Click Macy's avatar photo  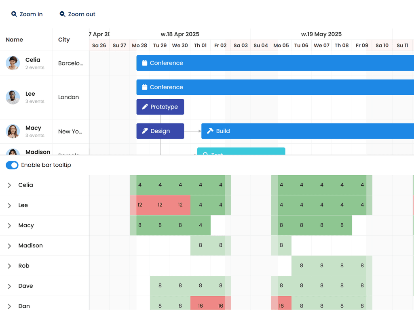pos(13,131)
